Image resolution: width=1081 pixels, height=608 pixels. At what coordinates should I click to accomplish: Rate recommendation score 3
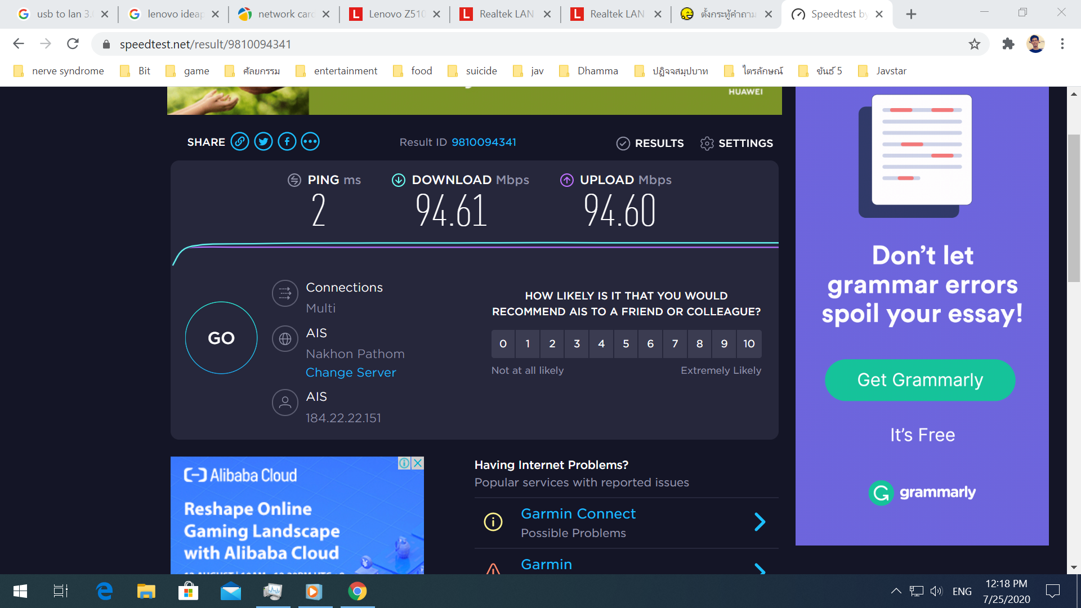point(577,344)
